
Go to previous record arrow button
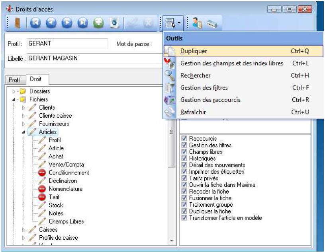(50, 24)
